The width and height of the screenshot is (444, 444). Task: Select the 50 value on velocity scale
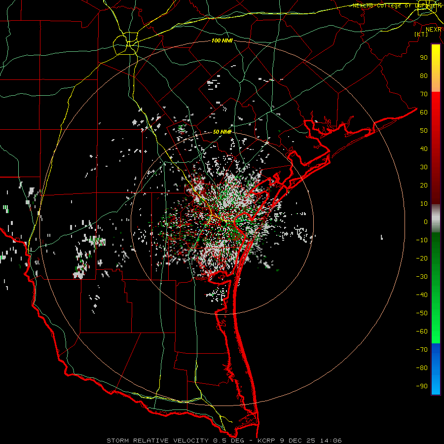(x=424, y=131)
